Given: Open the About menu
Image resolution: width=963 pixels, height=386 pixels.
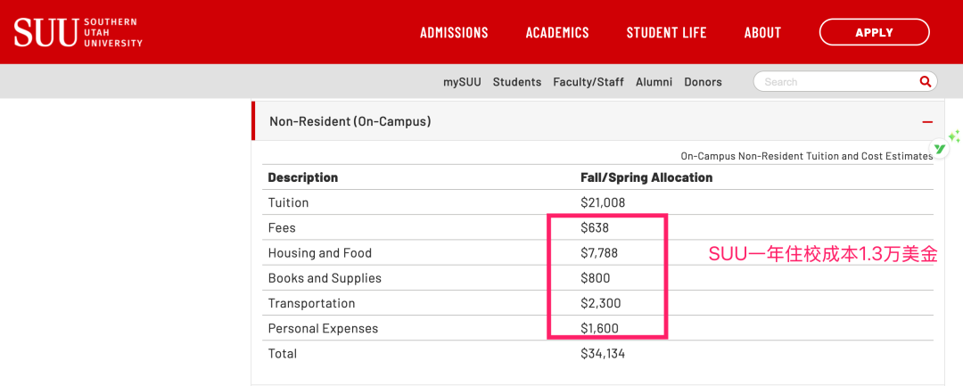Looking at the screenshot, I should pos(762,33).
